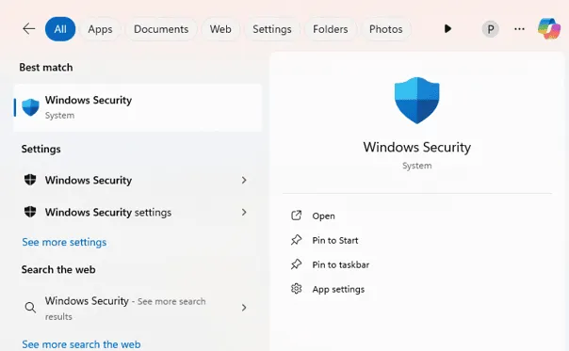569x351 pixels.
Task: Open the P user account avatar
Action: pyautogui.click(x=490, y=29)
